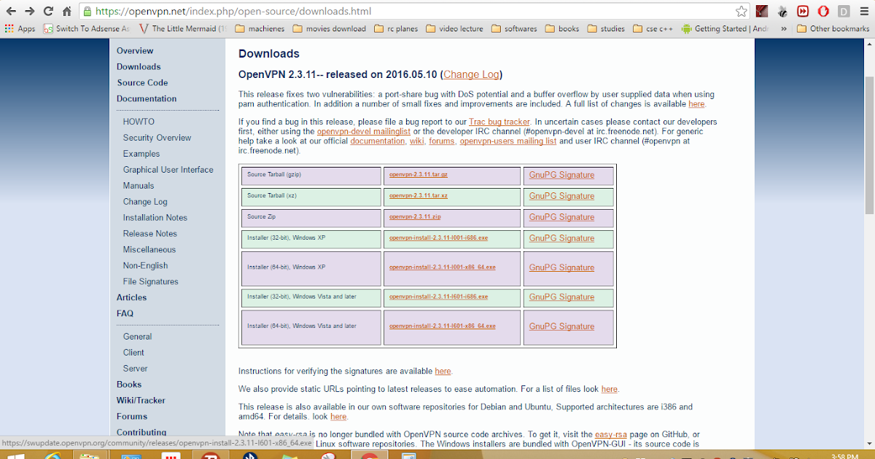875x459 pixels.
Task: Click the red play-button extension icon
Action: [802, 12]
